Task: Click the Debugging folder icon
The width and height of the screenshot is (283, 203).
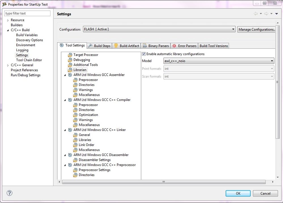Action: (70, 60)
